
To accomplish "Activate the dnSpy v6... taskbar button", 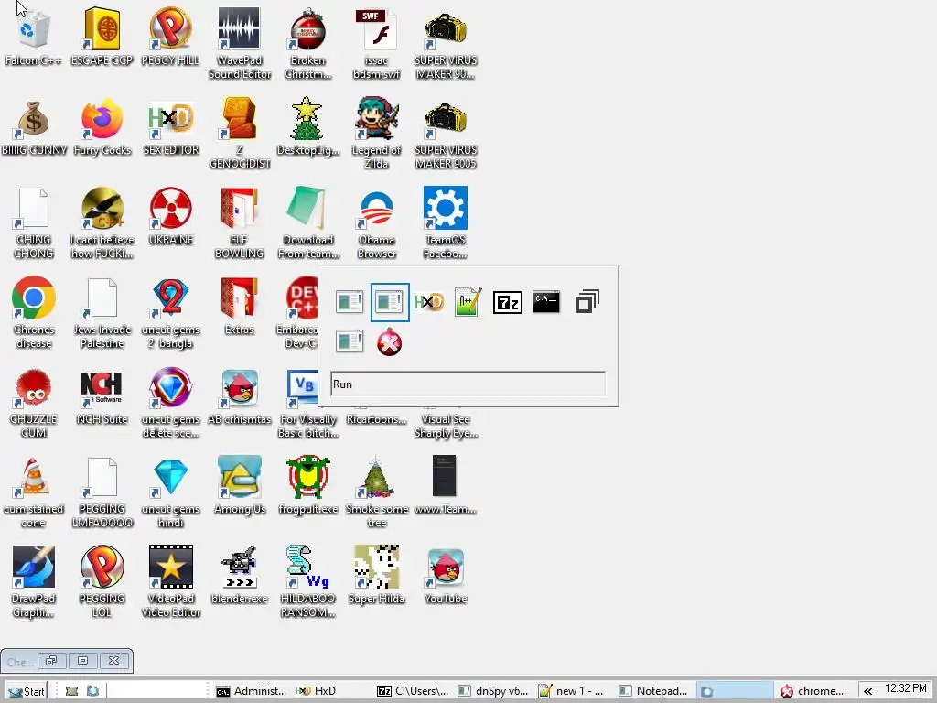I will [x=493, y=691].
